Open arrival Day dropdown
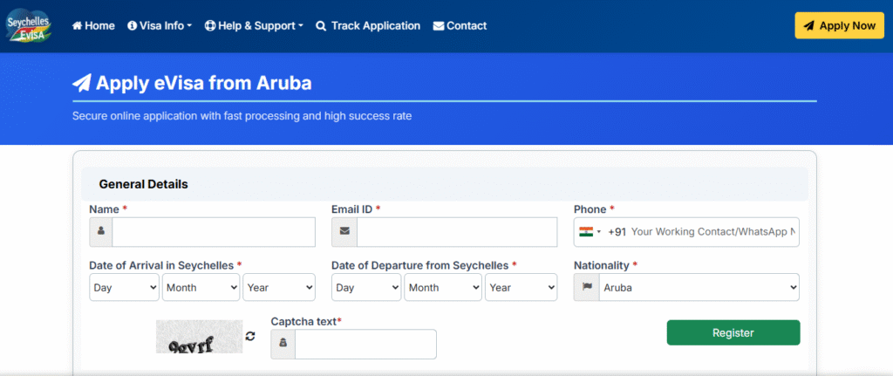893x376 pixels. click(124, 287)
